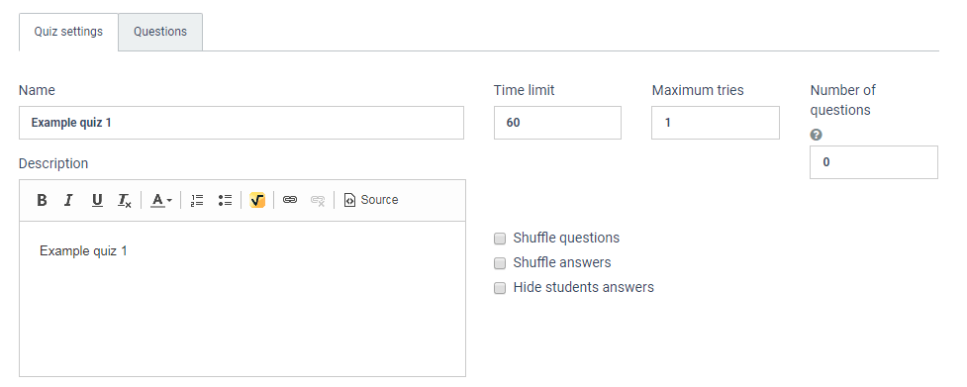
Task: Open the text color dropdown
Action: click(x=161, y=200)
